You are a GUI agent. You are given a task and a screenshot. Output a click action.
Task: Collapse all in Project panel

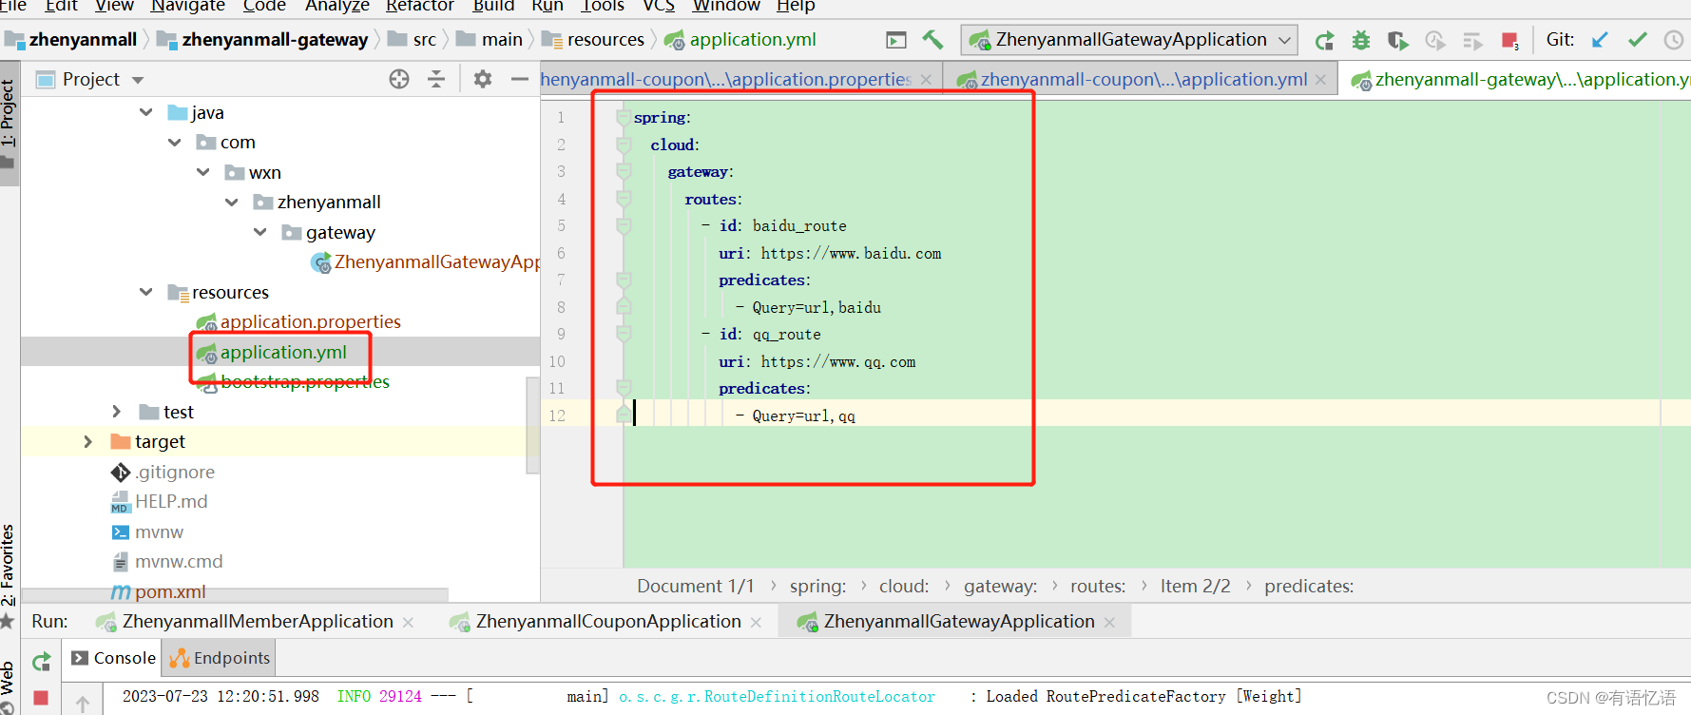pos(436,79)
